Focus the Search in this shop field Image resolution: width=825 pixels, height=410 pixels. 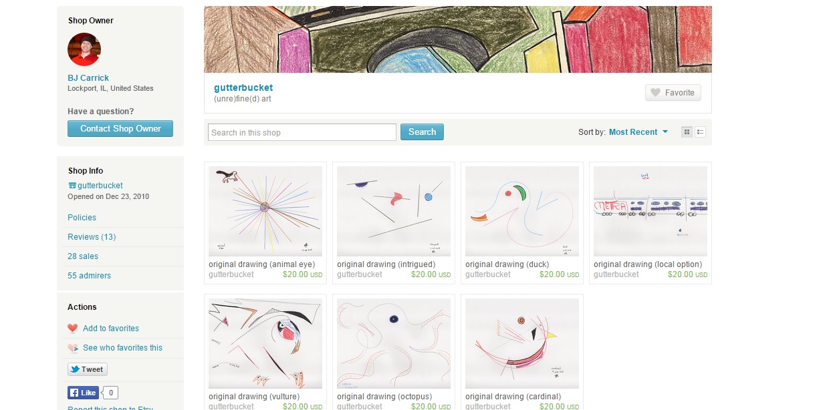click(302, 132)
